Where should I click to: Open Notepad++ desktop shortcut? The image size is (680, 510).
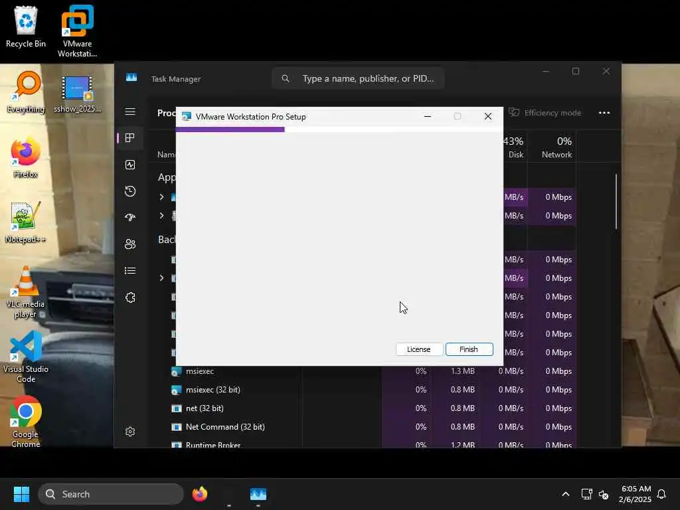point(26,222)
